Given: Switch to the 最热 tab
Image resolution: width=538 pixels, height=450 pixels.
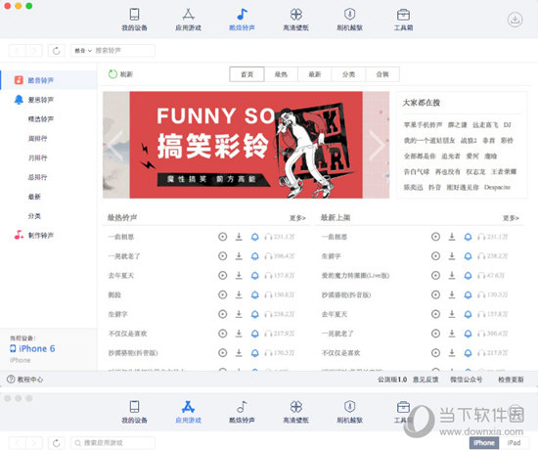Looking at the screenshot, I should (x=281, y=74).
